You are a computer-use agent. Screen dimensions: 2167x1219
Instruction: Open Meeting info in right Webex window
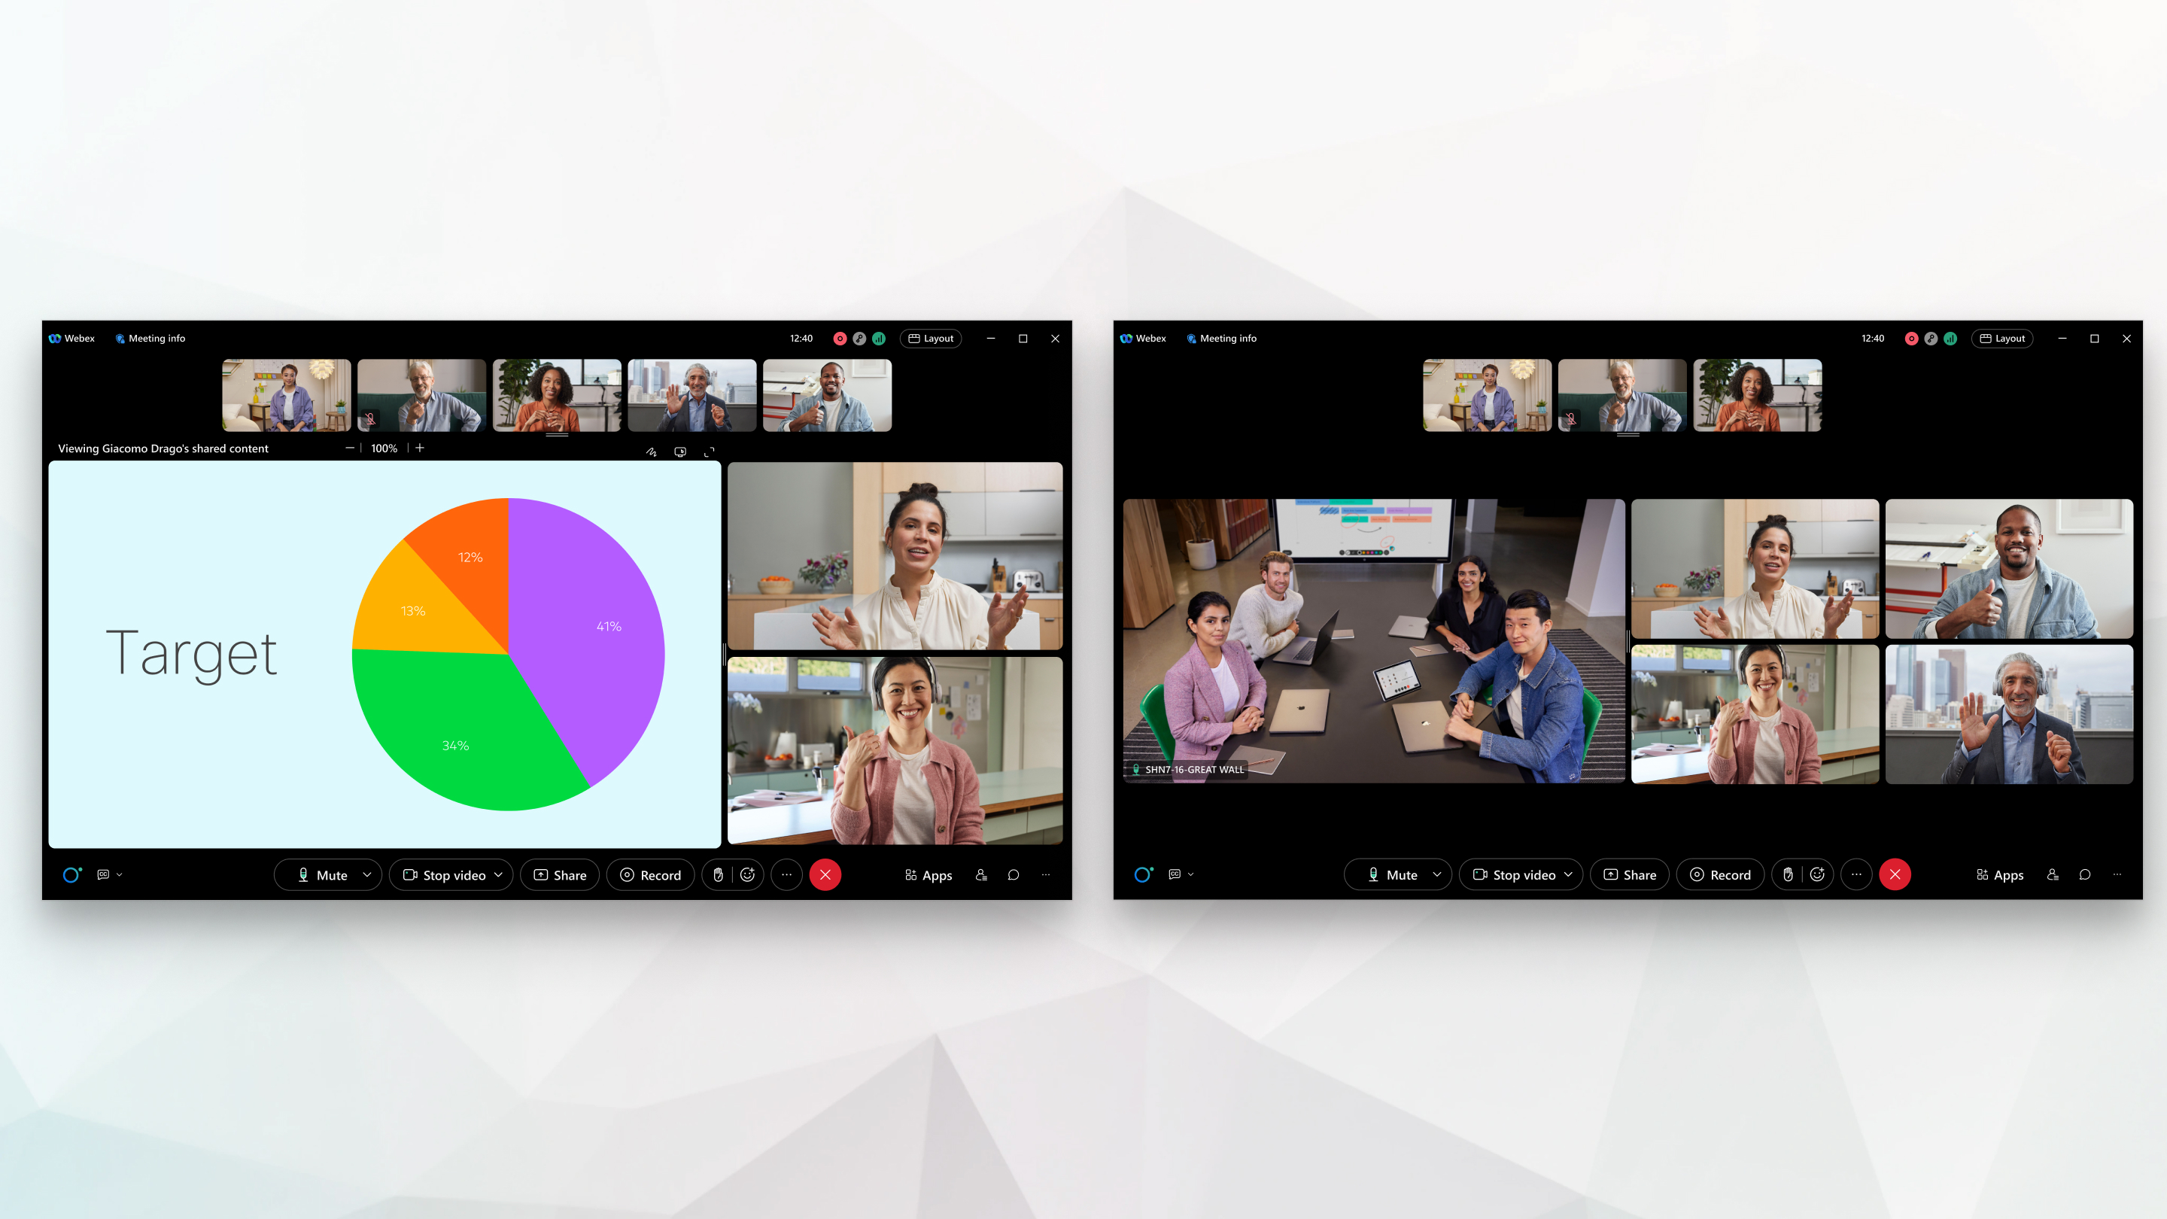click(1222, 338)
